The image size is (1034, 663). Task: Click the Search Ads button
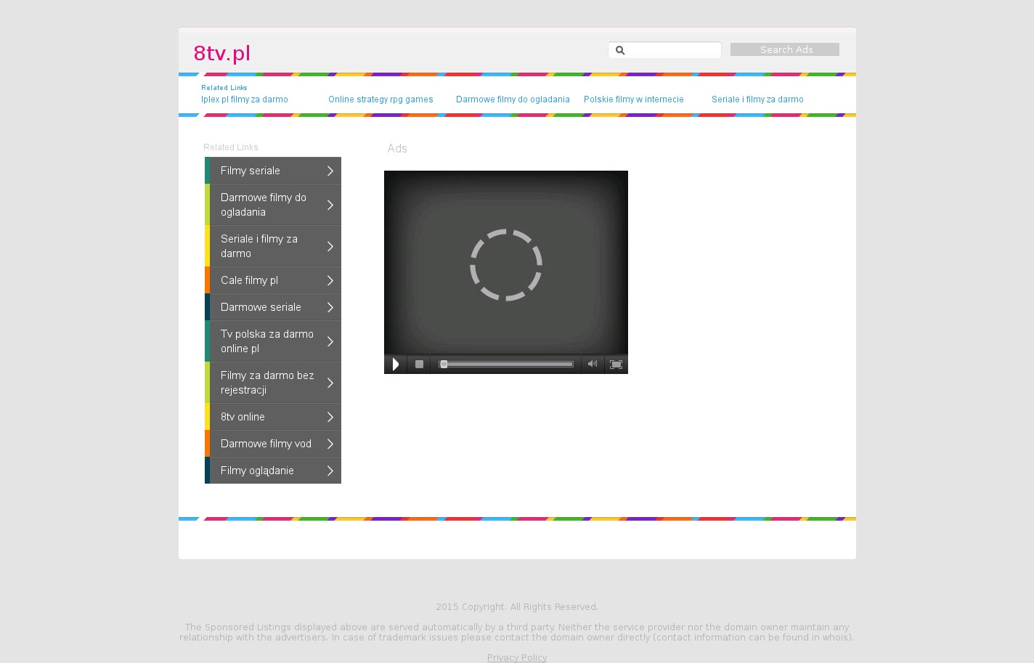point(785,49)
